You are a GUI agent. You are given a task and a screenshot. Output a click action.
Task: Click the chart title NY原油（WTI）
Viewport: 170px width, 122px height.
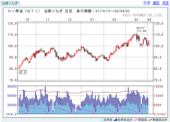tap(24, 11)
